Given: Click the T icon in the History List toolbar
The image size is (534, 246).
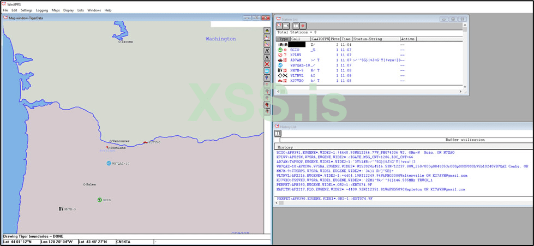Looking at the screenshot, I should click(x=278, y=133).
